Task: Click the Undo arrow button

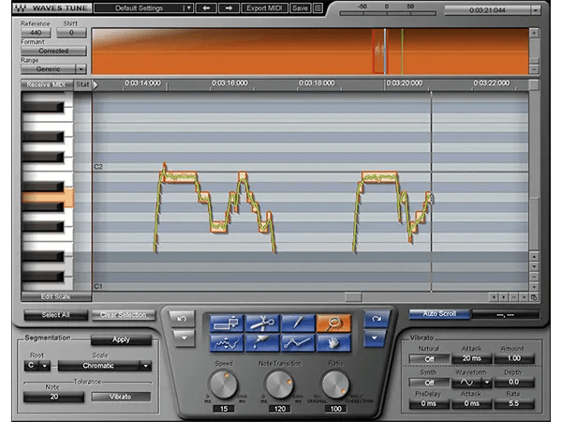Action: click(x=182, y=319)
